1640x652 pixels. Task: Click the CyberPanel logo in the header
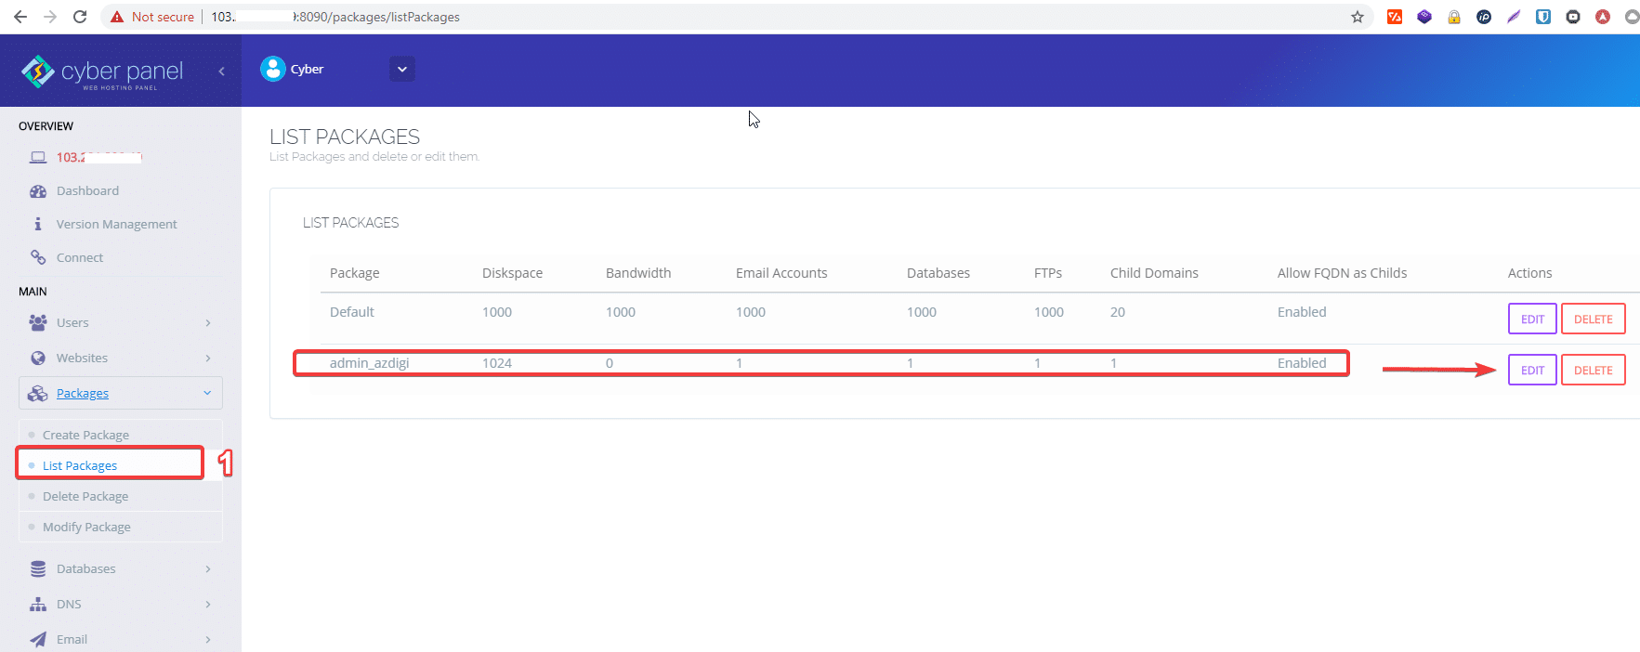102,72
